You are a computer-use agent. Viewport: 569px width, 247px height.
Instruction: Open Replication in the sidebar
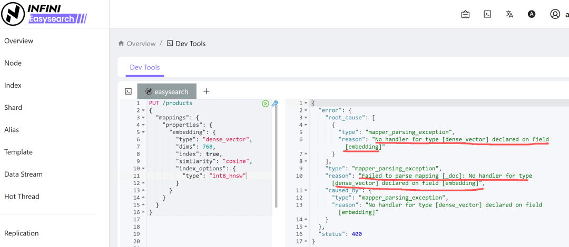tap(22, 233)
